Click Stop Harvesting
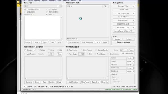Viewport: 168px width, 94px height. (87, 42)
